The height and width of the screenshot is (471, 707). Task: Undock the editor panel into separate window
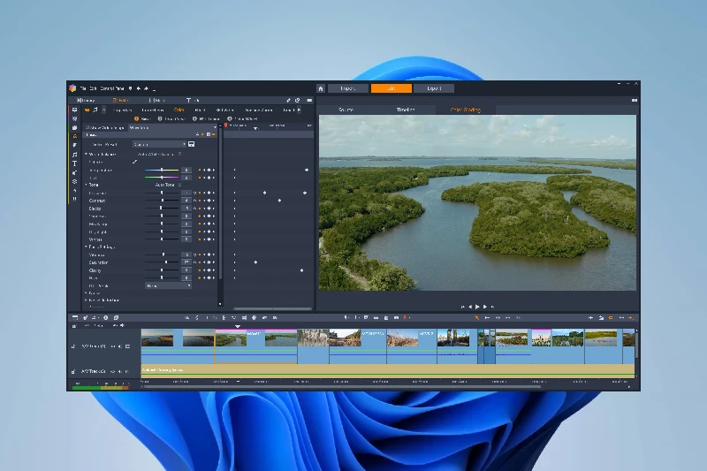(x=298, y=100)
